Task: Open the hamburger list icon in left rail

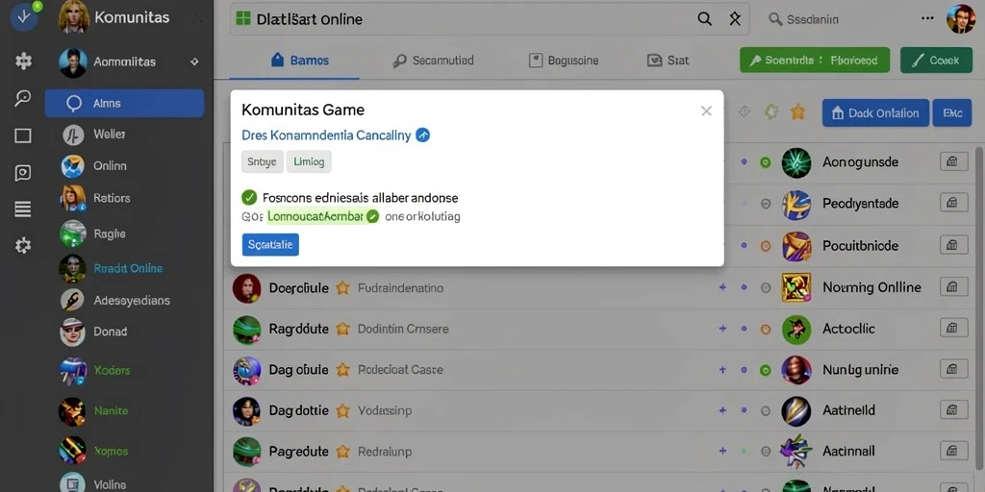Action: click(x=23, y=209)
